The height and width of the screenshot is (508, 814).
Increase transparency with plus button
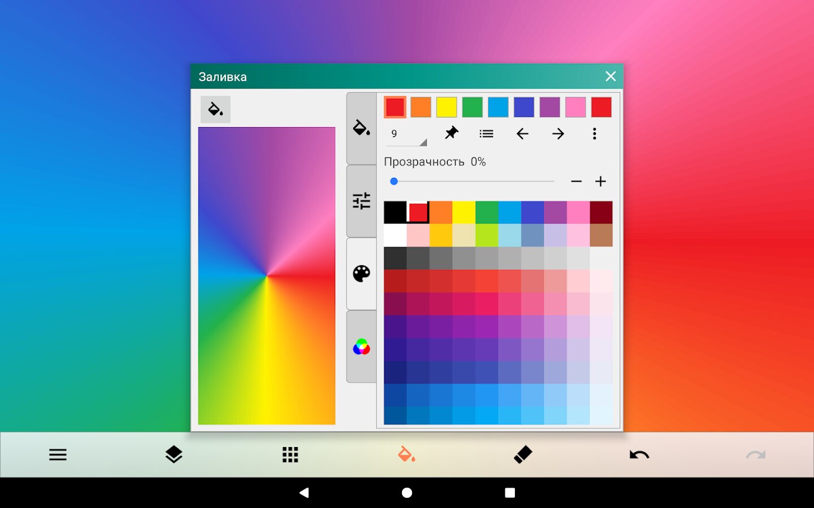coord(600,181)
